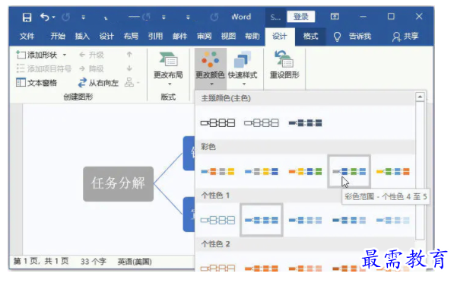
Task: Switch to SmartArt 格式 tab
Action: [310, 37]
